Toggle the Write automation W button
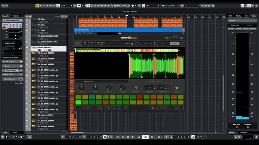 (51, 6)
